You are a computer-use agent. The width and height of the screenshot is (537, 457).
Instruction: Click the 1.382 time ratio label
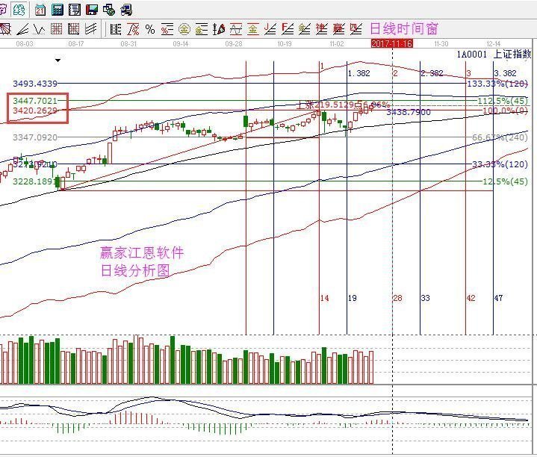(x=359, y=73)
